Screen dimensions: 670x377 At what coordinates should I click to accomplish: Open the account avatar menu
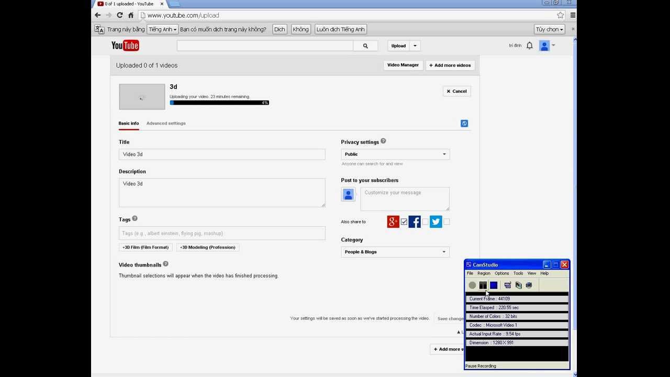pyautogui.click(x=544, y=46)
